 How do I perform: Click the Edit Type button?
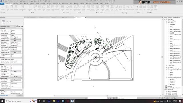[20, 26]
